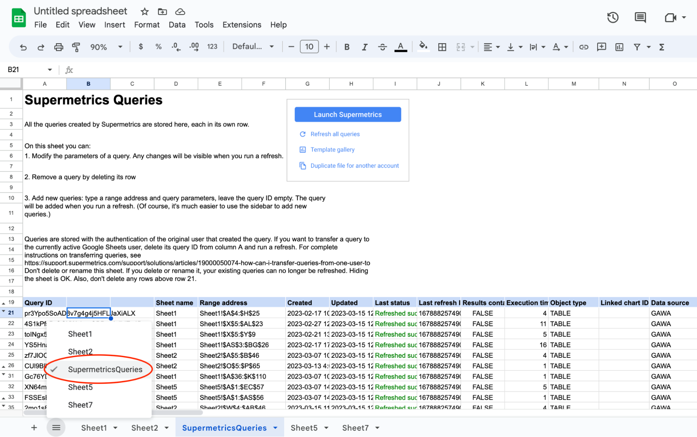
Task: Open the Extensions menu
Action: tap(242, 25)
